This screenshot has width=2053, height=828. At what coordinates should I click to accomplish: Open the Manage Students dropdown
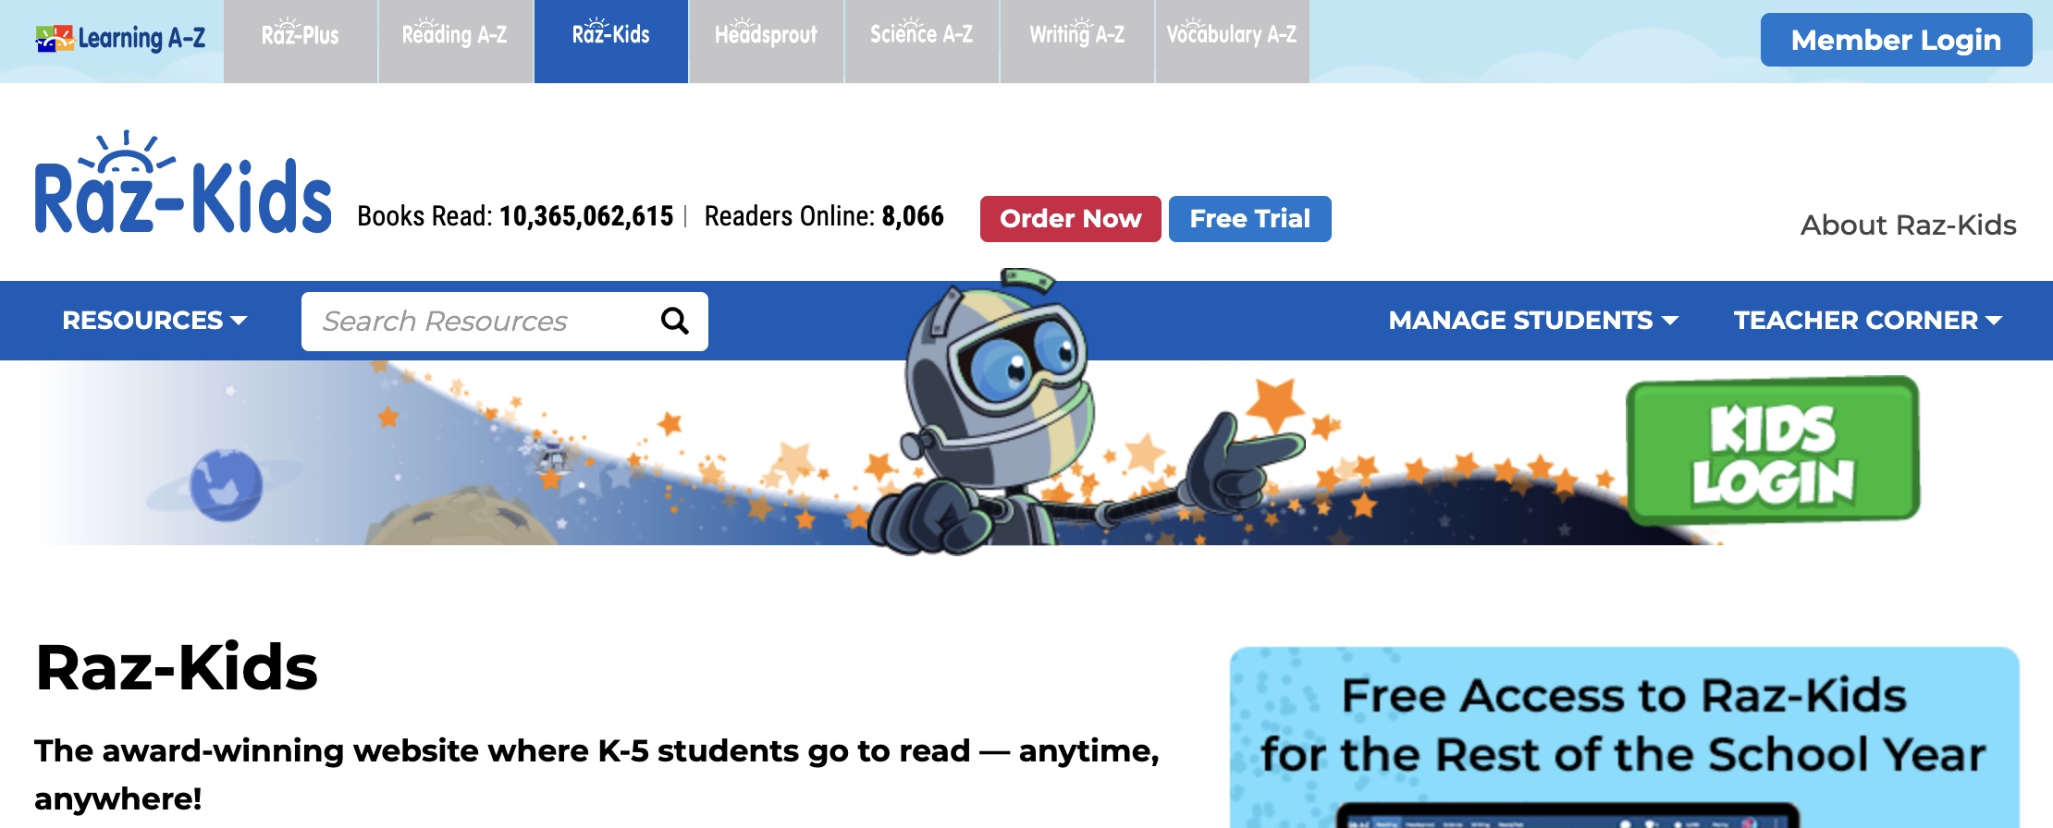coord(1533,321)
